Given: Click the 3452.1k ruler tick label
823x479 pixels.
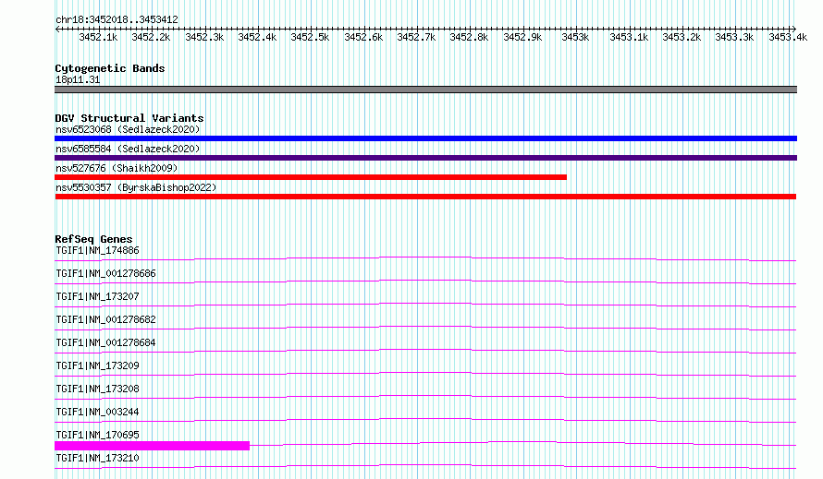Looking at the screenshot, I should [98, 37].
